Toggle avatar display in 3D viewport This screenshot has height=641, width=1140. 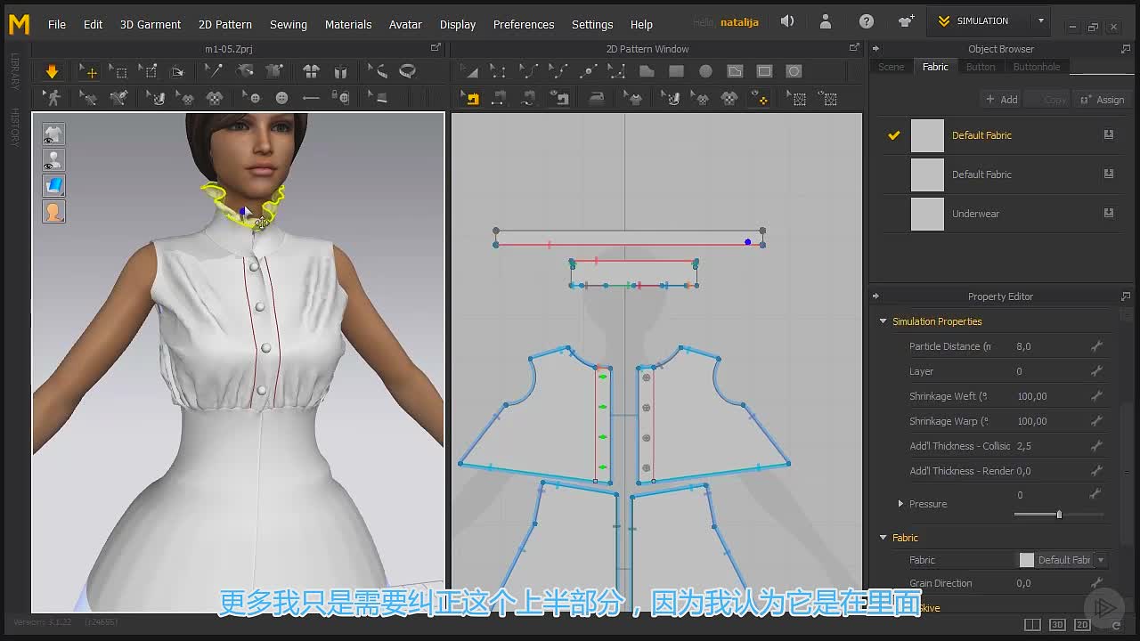[x=53, y=160]
